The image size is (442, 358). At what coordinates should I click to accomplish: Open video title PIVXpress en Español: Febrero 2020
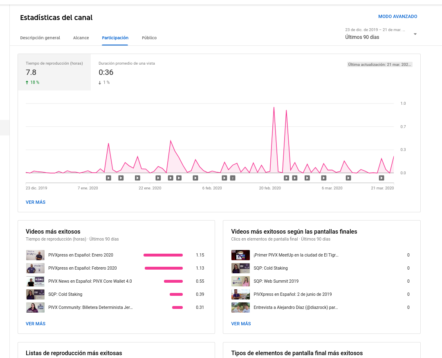pyautogui.click(x=82, y=268)
